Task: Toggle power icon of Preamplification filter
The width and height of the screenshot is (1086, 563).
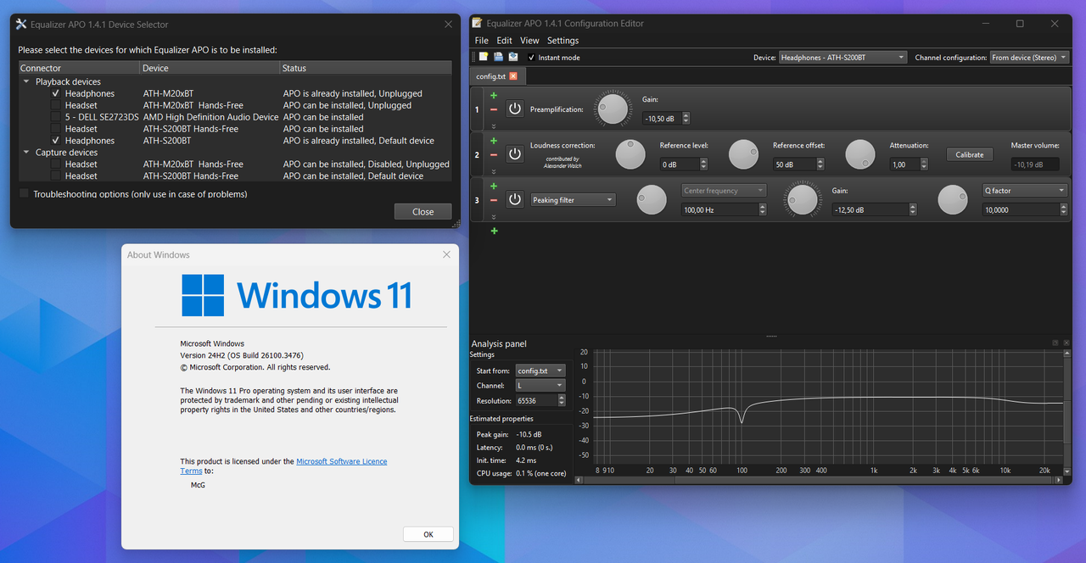Action: point(515,109)
